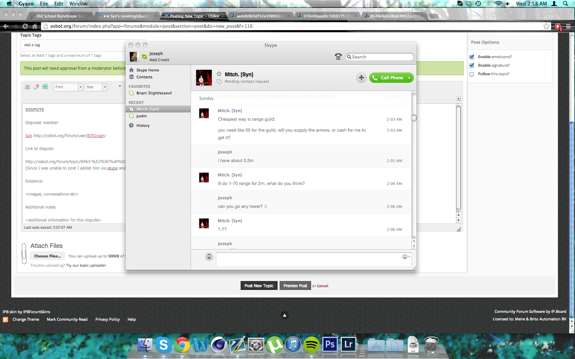Open Finder from the Dock

pos(145,345)
